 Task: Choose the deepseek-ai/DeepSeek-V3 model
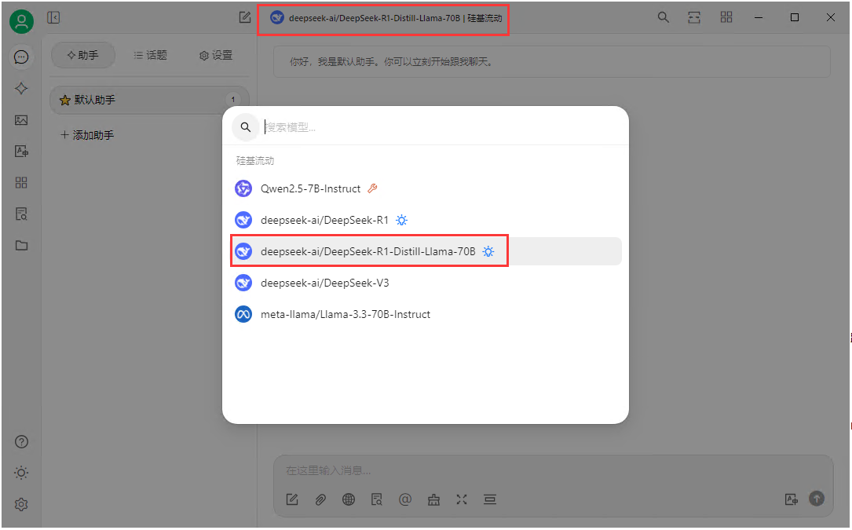pyautogui.click(x=426, y=283)
